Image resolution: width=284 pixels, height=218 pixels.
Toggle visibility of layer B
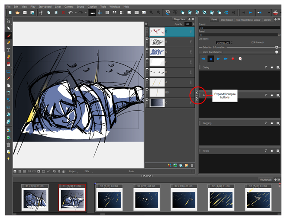click(147, 39)
